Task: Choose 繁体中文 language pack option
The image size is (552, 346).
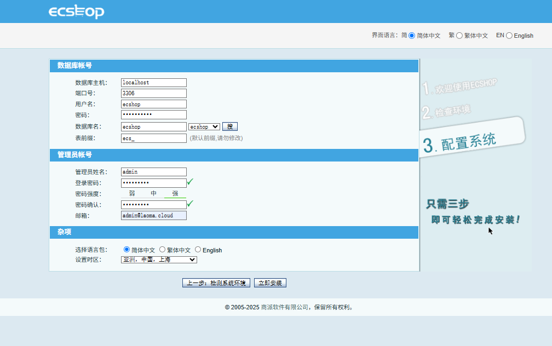Action: (162, 250)
